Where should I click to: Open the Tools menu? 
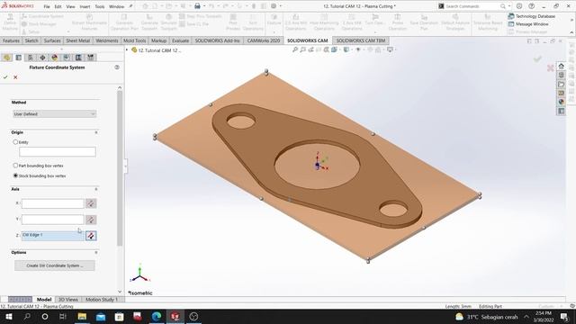tap(100, 6)
